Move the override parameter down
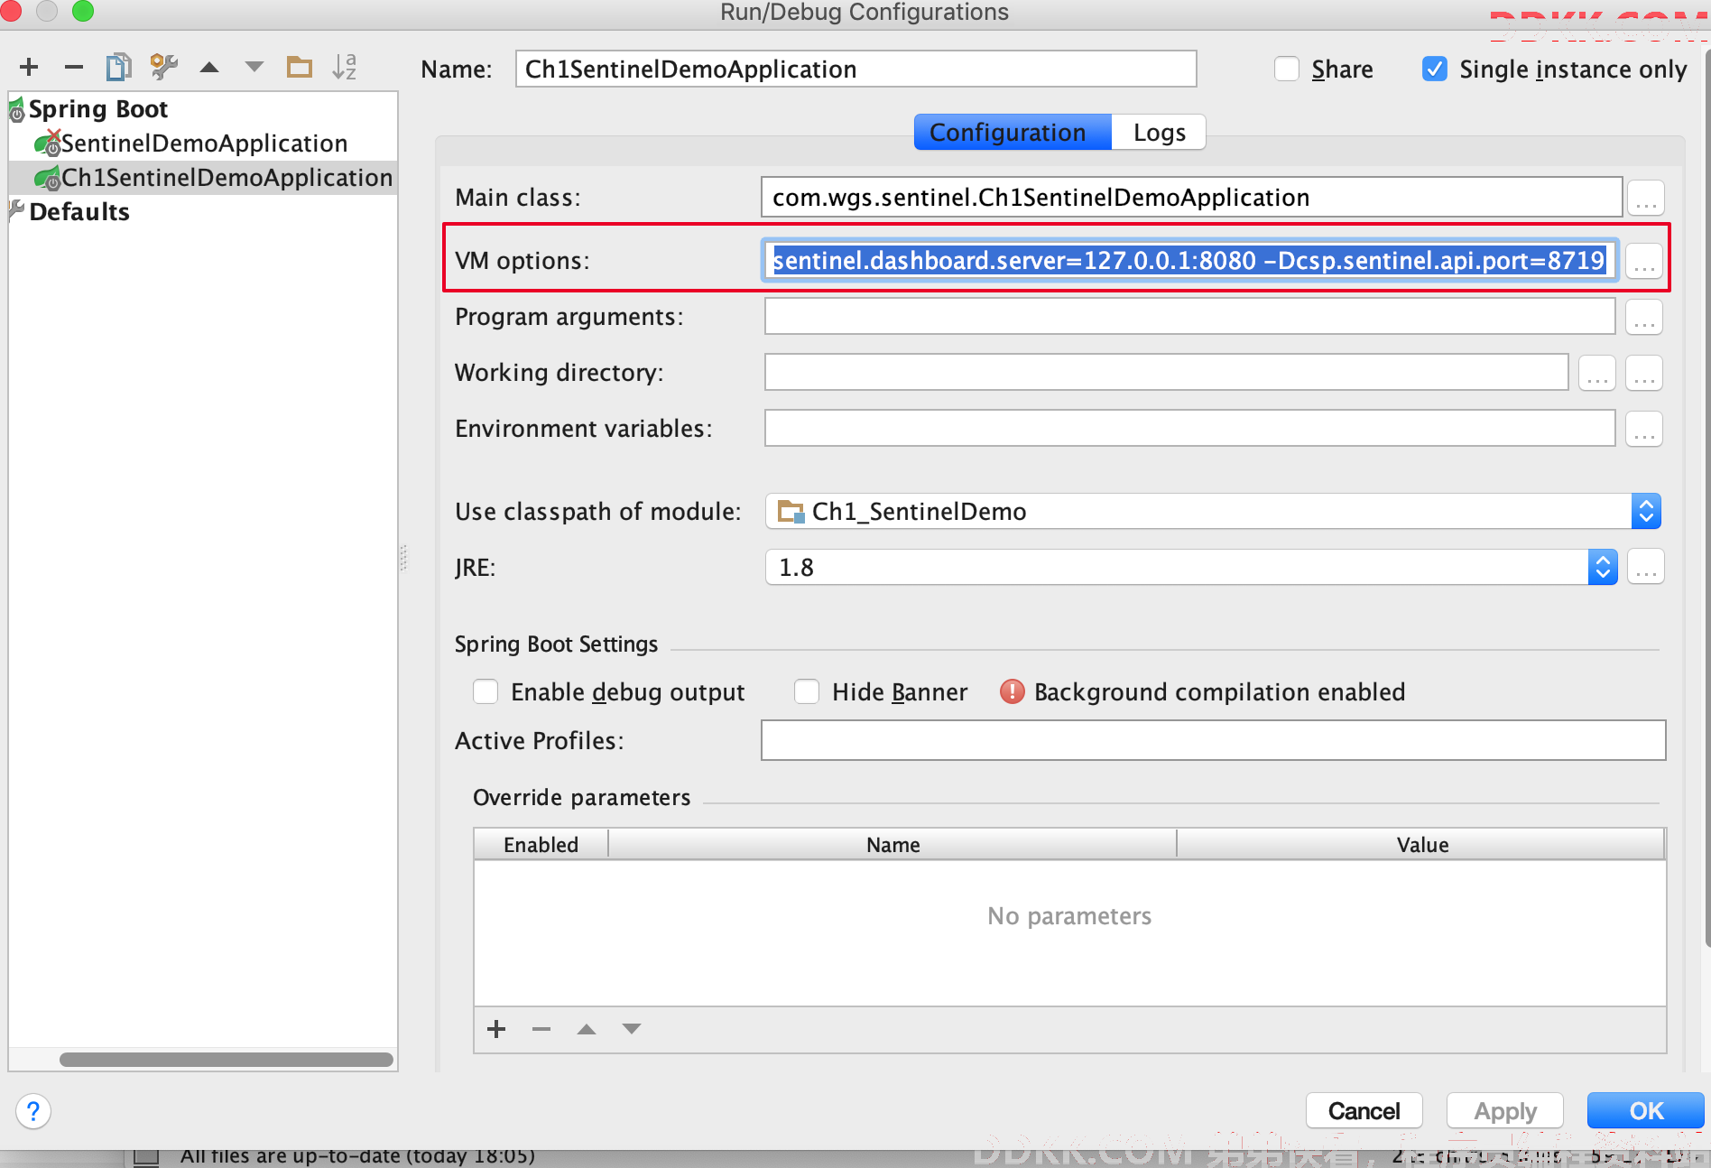 [x=632, y=1029]
